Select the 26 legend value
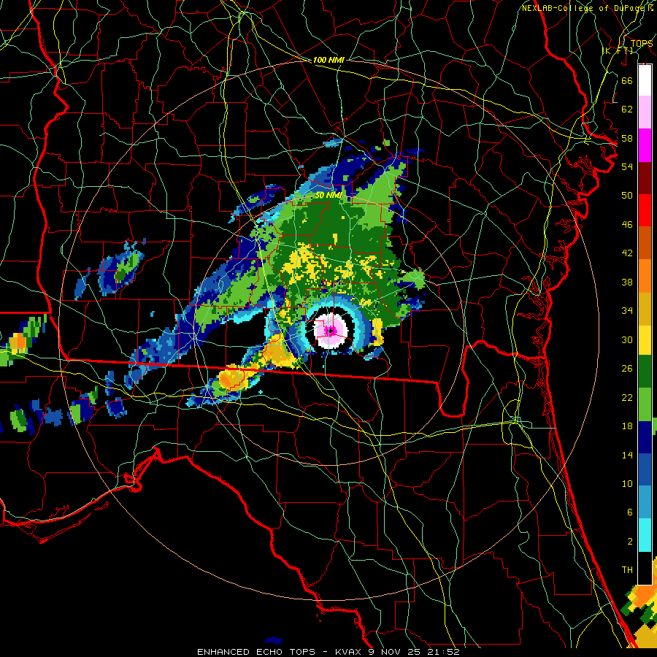Screen dimensions: 657x657 pos(627,369)
